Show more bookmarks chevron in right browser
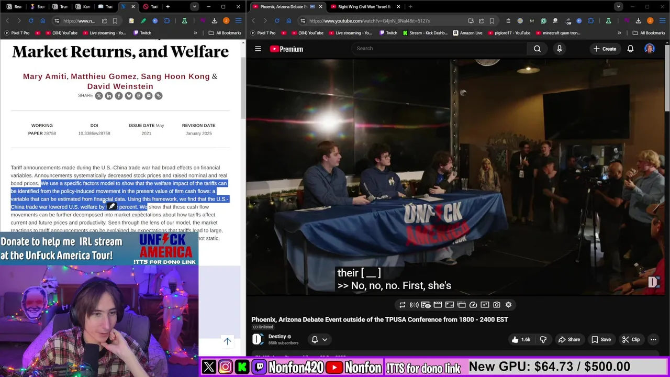The height and width of the screenshot is (377, 670). 619,33
